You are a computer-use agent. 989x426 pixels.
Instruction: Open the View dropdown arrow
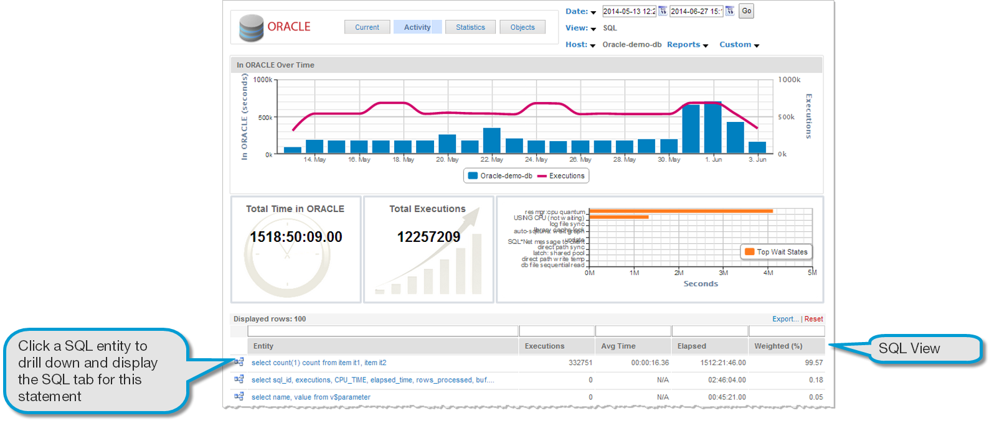[x=593, y=29]
